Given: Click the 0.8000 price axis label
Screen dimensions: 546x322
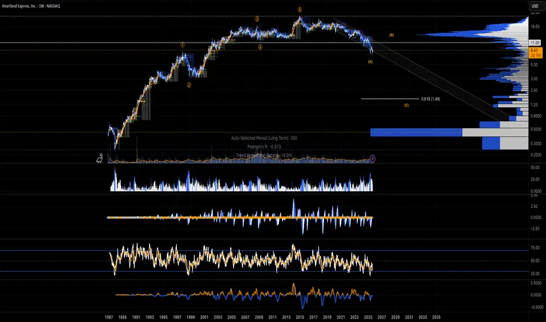Looking at the screenshot, I should click(x=535, y=116).
